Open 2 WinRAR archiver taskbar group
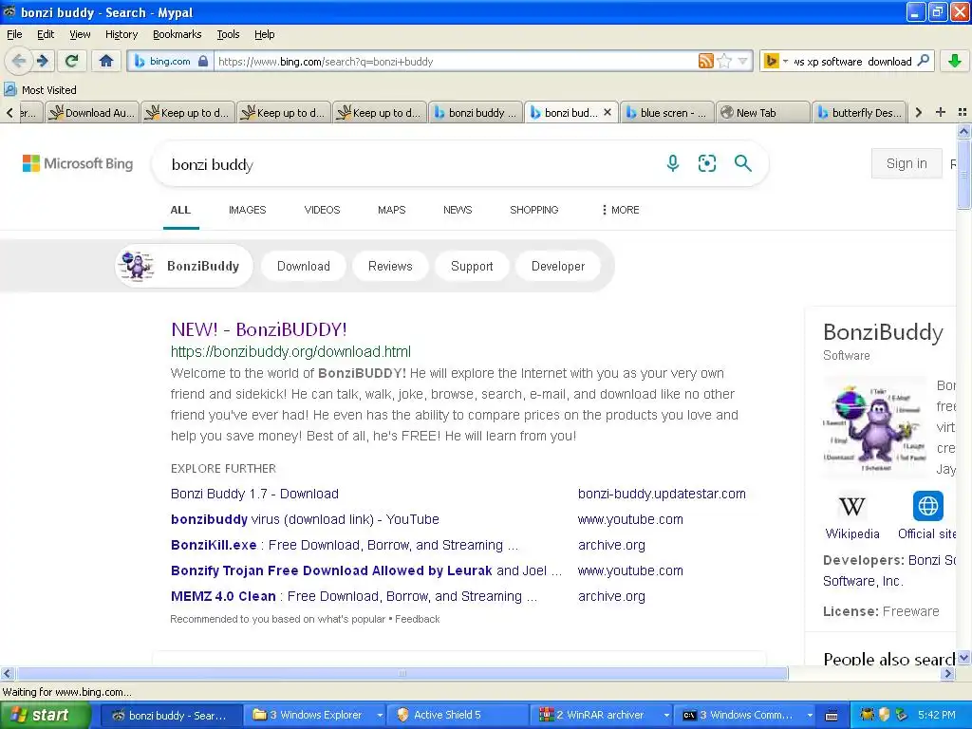The height and width of the screenshot is (729, 972). (603, 715)
